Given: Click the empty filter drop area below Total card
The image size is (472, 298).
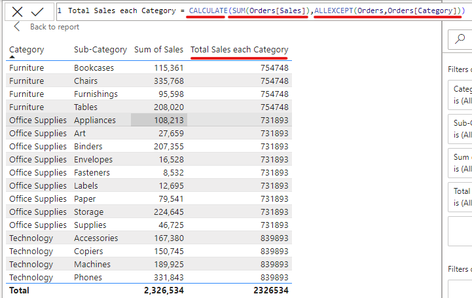Looking at the screenshot, I should pyautogui.click(x=462, y=231).
